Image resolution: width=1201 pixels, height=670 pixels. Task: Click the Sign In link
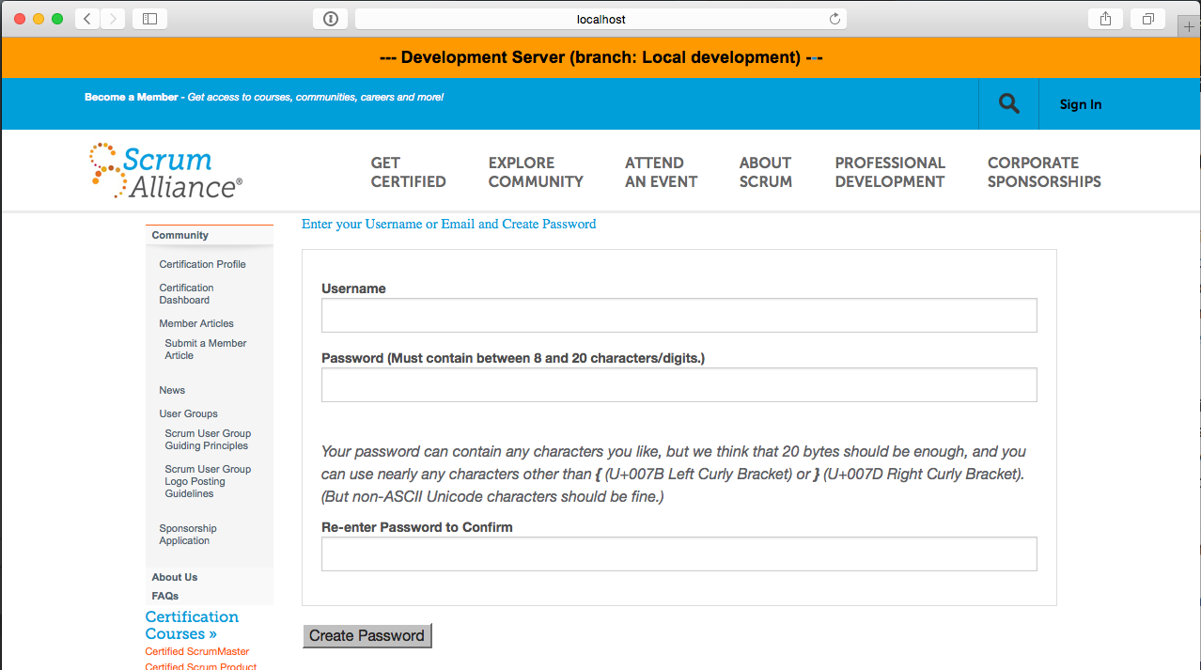point(1080,104)
